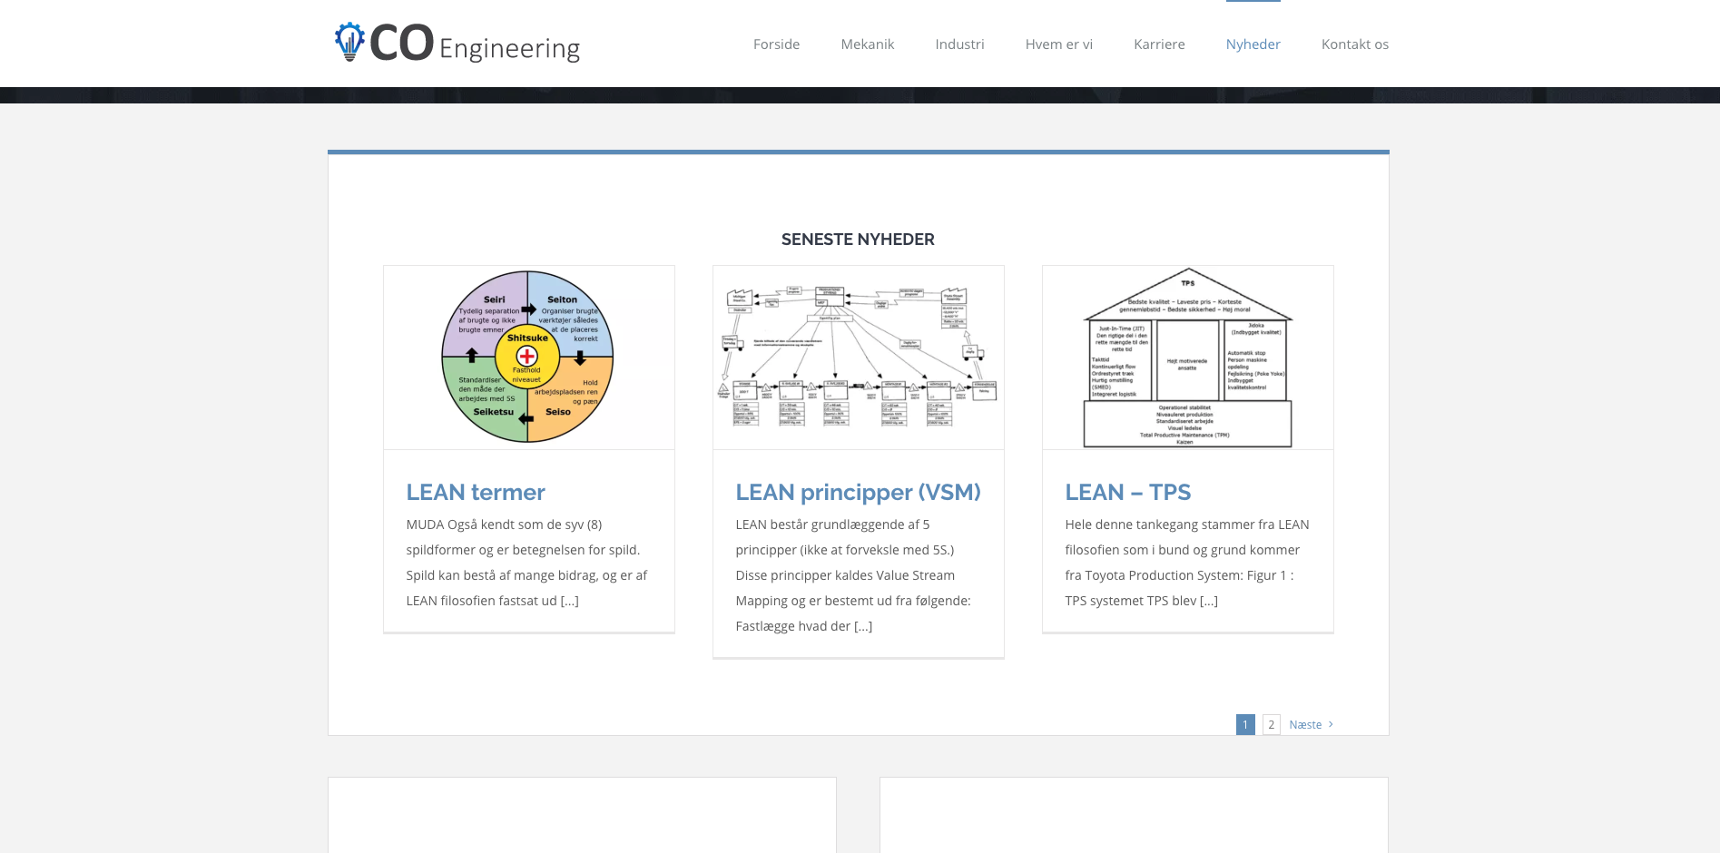Select pagination page 1
Screen dimensions: 1720x853
tap(1244, 724)
